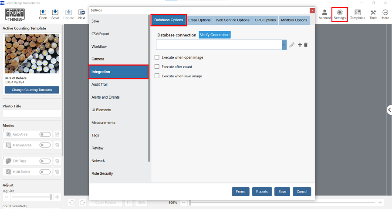The image size is (392, 209).
Task: Delete database connection trash icon
Action: click(306, 45)
